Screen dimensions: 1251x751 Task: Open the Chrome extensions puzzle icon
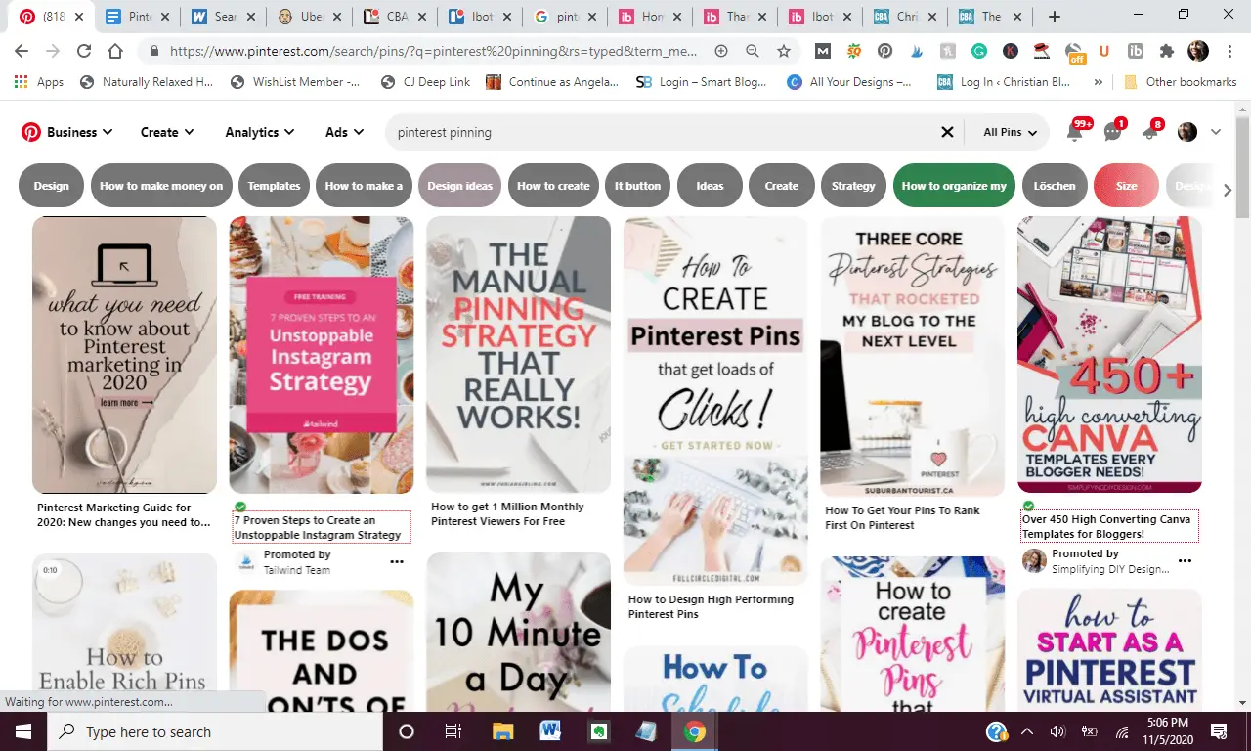1166,52
